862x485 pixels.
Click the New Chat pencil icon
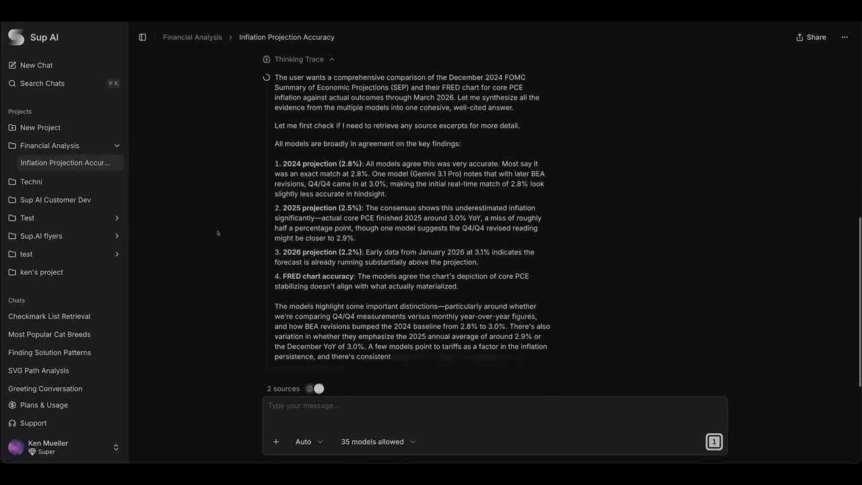12,65
